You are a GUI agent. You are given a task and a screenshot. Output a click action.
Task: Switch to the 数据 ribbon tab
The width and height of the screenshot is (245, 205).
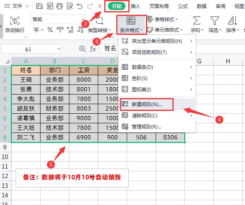pos(202,6)
